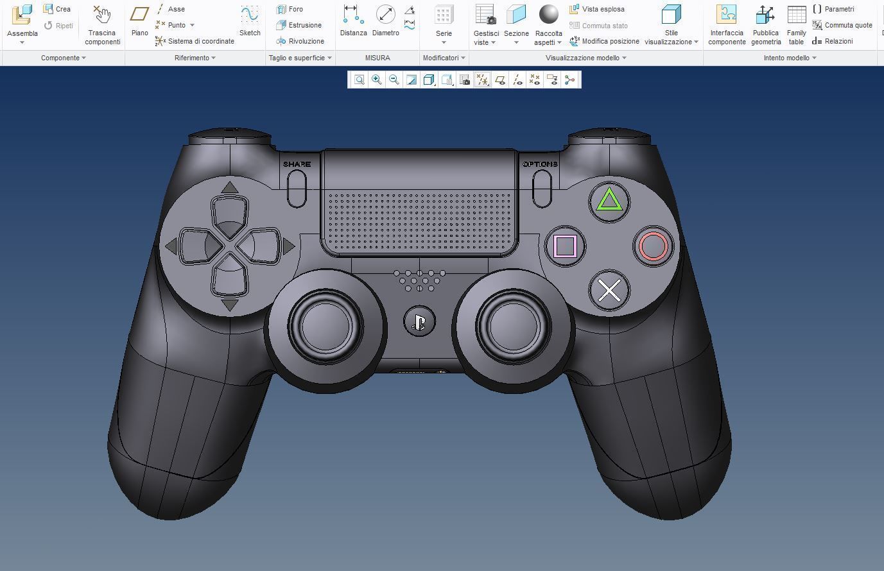Viewport: 884px width, 571px height.
Task: Open the Family table
Action: 796,25
